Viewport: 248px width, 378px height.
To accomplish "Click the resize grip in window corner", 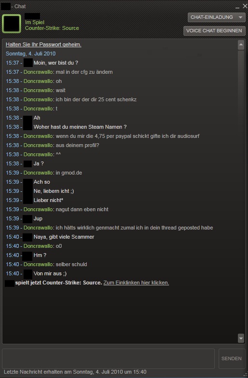I will pos(246,375).
